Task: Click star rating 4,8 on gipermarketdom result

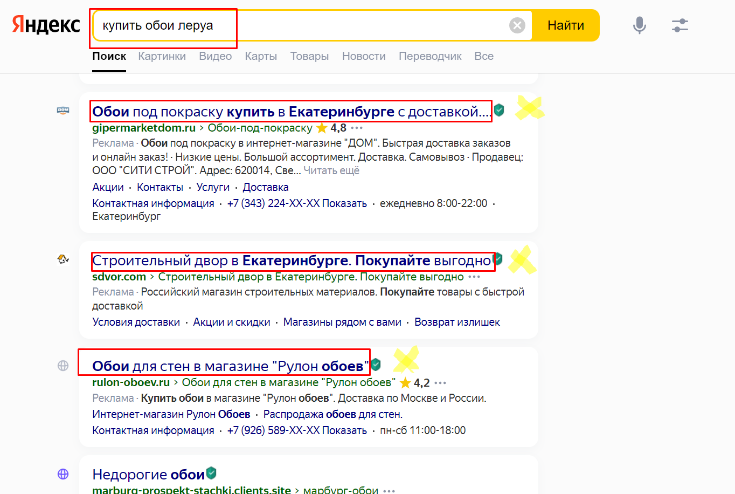Action: tap(331, 128)
